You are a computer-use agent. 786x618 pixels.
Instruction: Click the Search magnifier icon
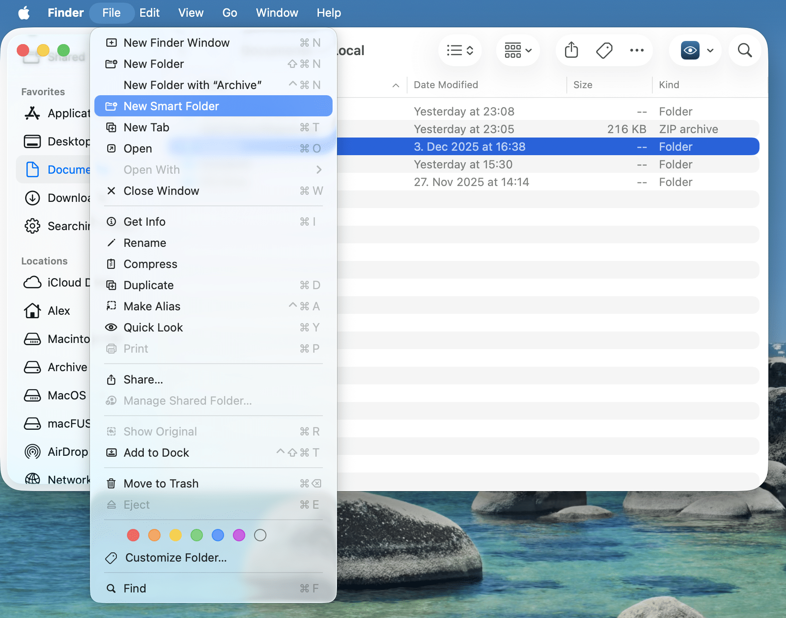click(745, 50)
